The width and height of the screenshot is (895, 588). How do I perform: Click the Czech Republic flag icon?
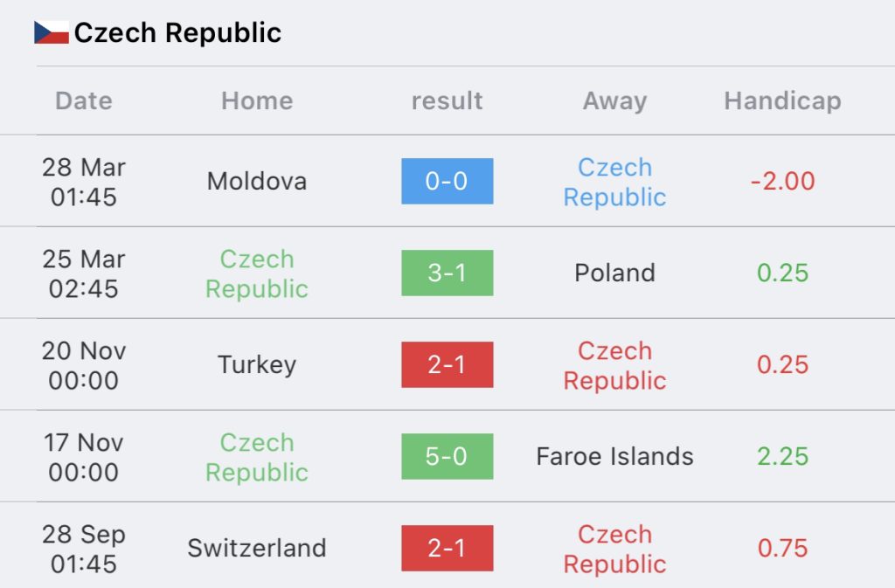click(52, 32)
